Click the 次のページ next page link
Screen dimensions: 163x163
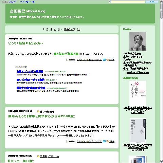[x=69, y=29]
